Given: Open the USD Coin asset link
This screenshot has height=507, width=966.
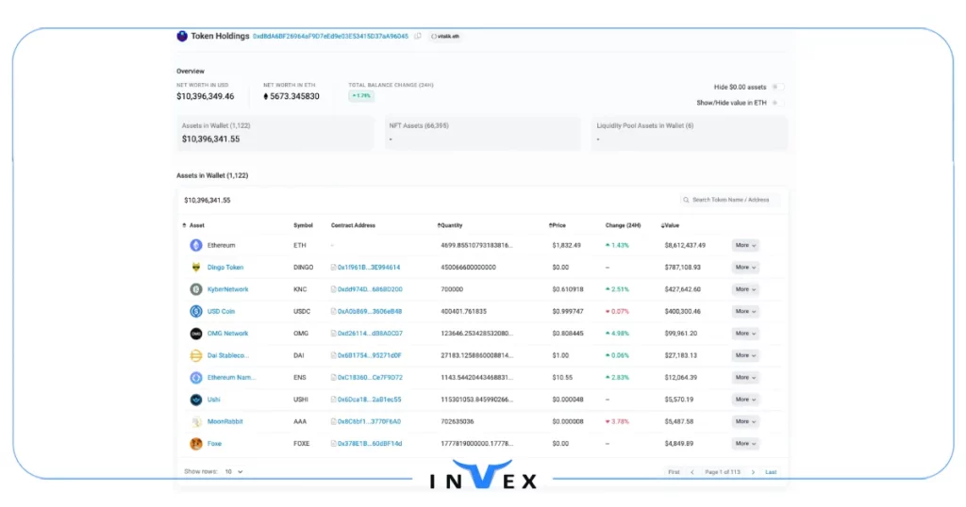Looking at the screenshot, I should pos(221,312).
